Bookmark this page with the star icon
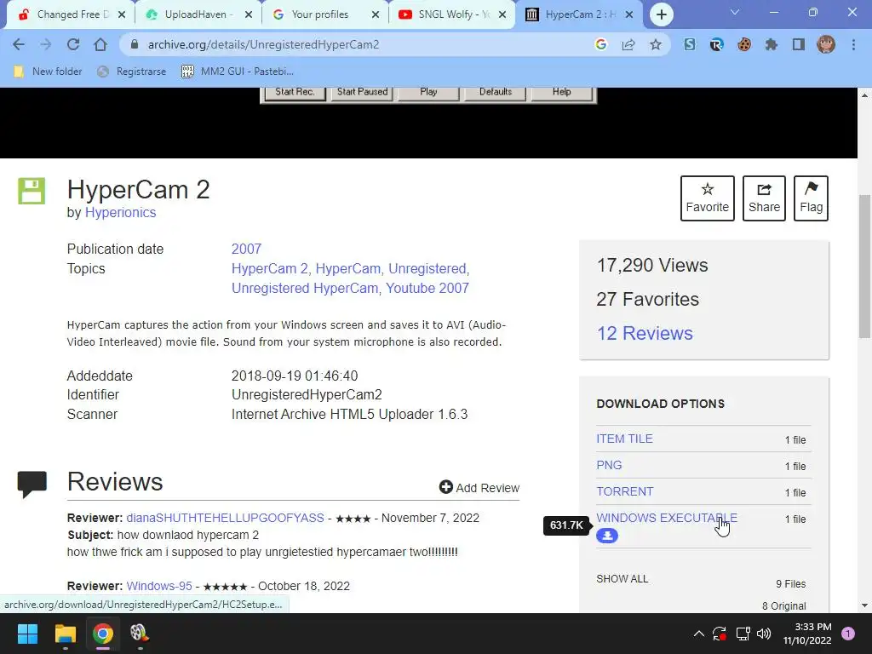The height and width of the screenshot is (654, 872). [x=656, y=44]
